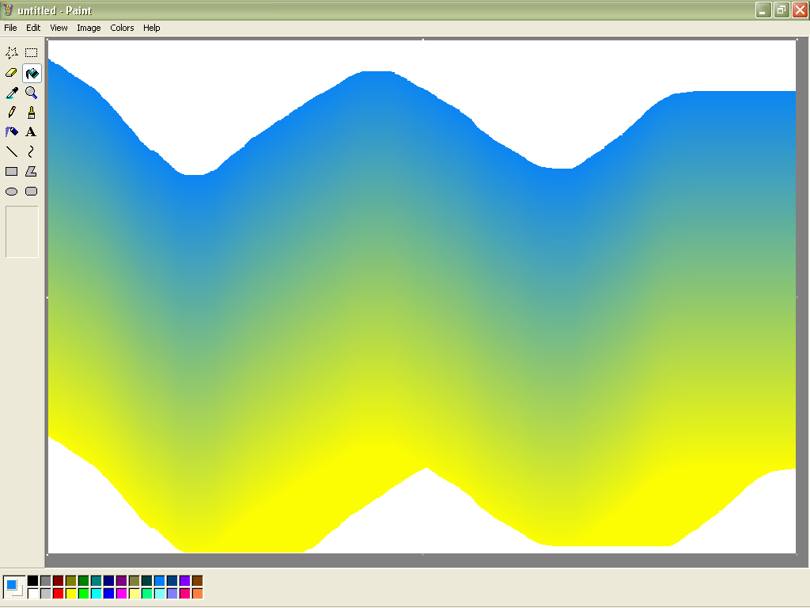
Task: Choose the Rounded Rectangle tool
Action: 31,192
